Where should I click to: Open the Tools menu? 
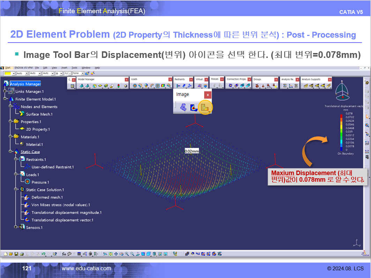coord(74,68)
